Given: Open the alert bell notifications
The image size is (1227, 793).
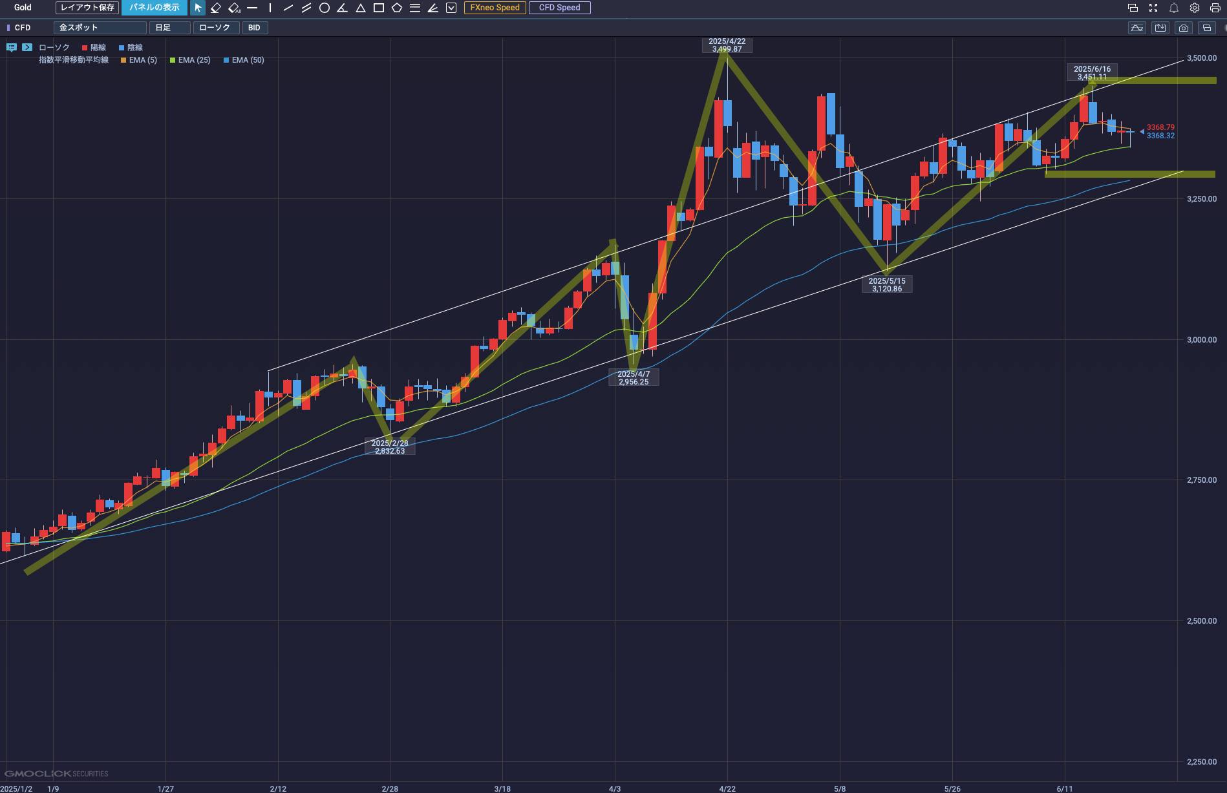Looking at the screenshot, I should coord(1174,8).
